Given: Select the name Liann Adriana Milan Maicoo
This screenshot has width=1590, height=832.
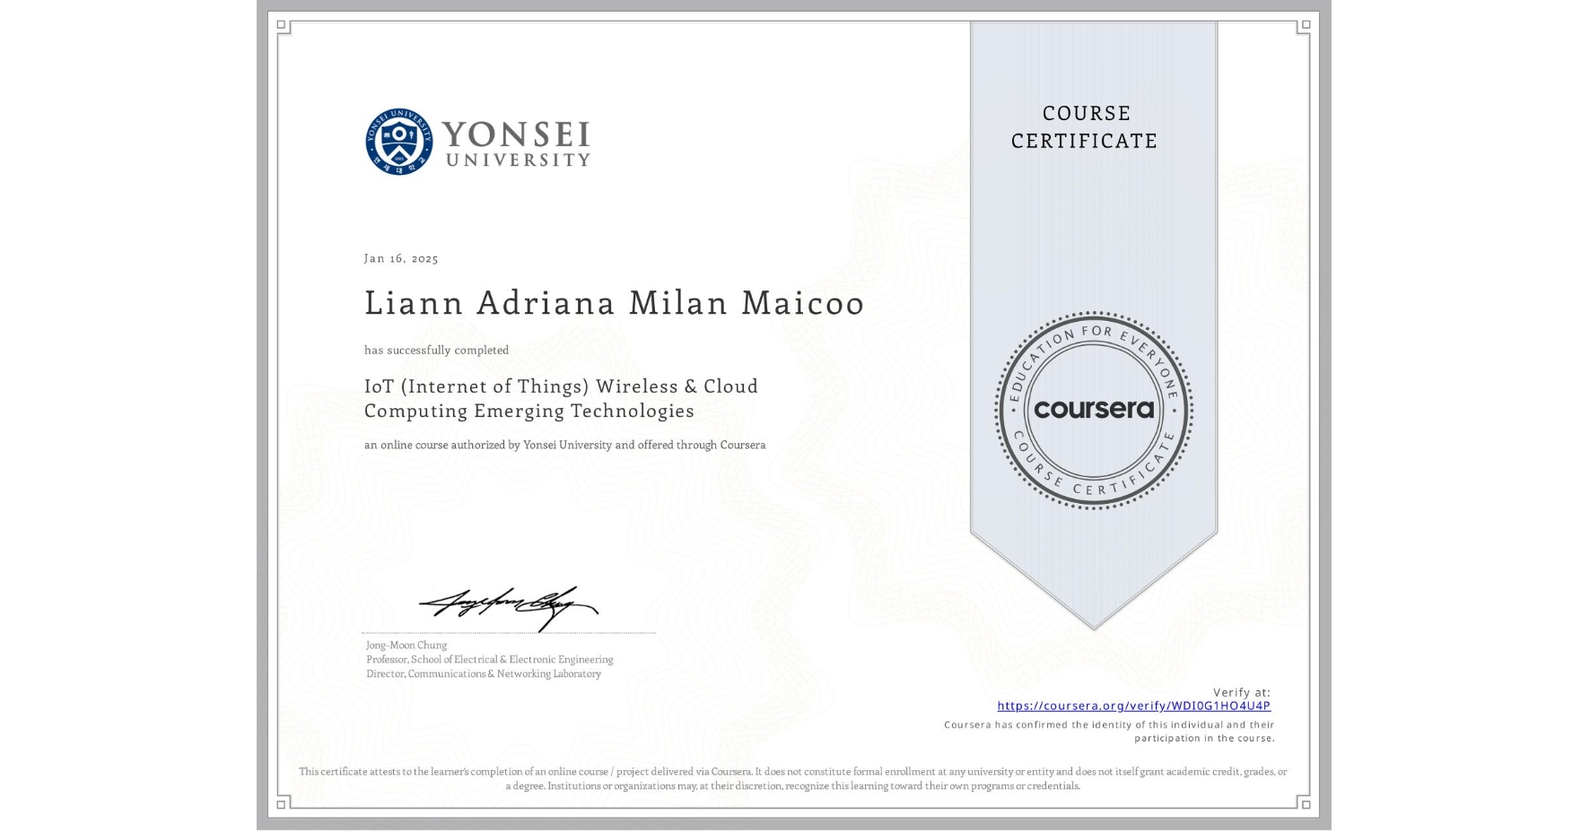Looking at the screenshot, I should tap(614, 303).
